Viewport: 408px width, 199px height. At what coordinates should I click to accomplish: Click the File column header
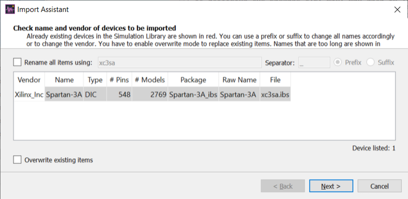(275, 80)
